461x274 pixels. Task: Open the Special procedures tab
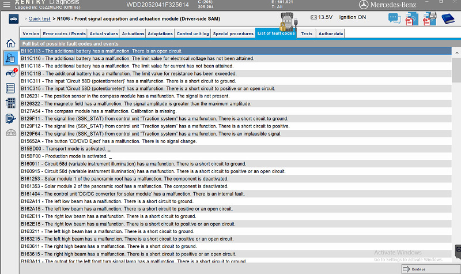[233, 34]
